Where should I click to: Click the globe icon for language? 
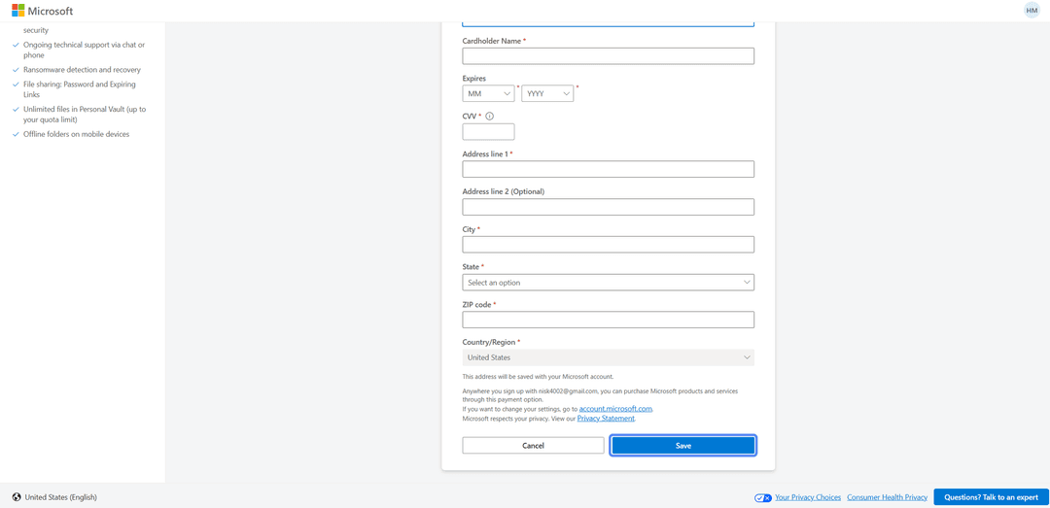click(x=17, y=497)
